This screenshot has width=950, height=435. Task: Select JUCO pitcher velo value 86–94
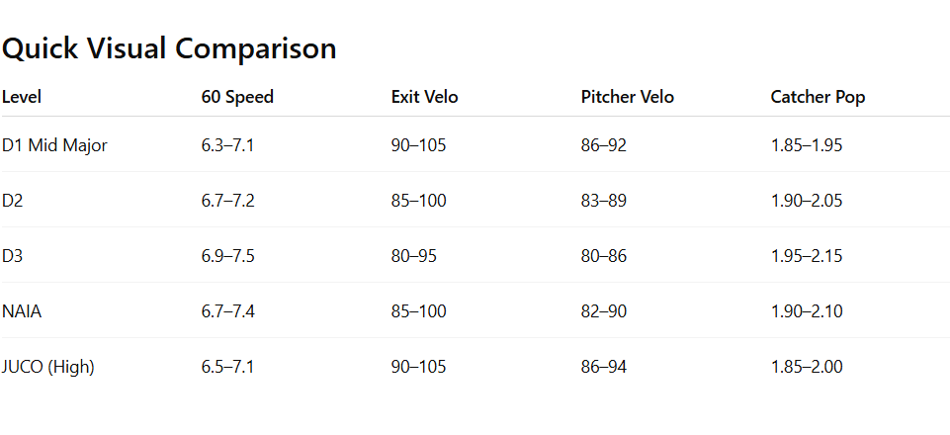(604, 367)
